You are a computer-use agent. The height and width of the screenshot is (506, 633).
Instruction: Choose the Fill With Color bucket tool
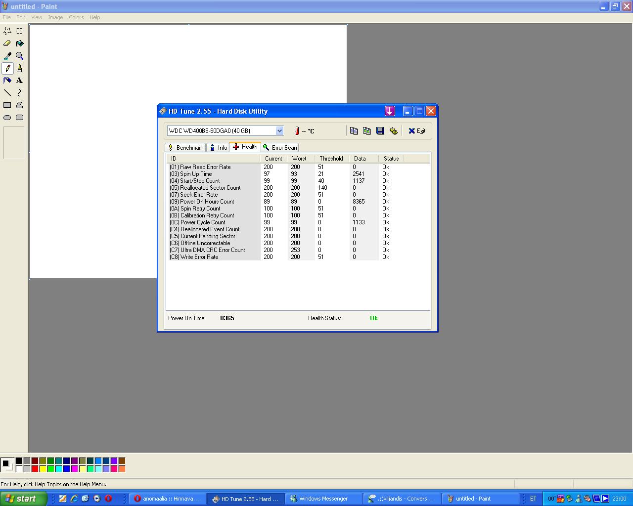pyautogui.click(x=20, y=43)
